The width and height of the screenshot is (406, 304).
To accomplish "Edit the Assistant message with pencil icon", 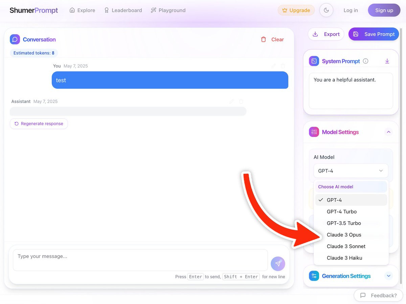I will (231, 101).
